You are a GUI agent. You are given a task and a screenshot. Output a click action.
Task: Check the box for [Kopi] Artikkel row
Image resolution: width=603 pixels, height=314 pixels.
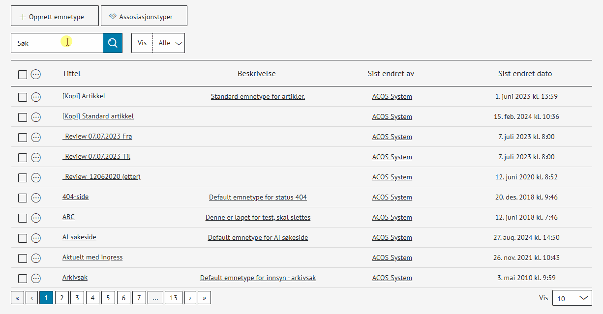[23, 97]
